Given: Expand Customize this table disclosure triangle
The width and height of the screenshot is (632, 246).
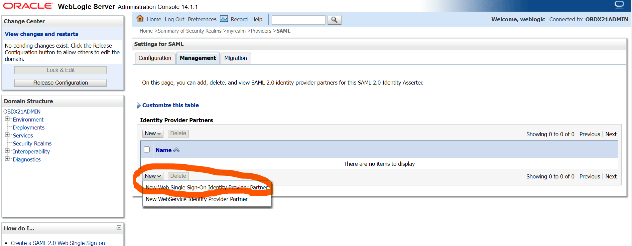Looking at the screenshot, I should coord(138,106).
